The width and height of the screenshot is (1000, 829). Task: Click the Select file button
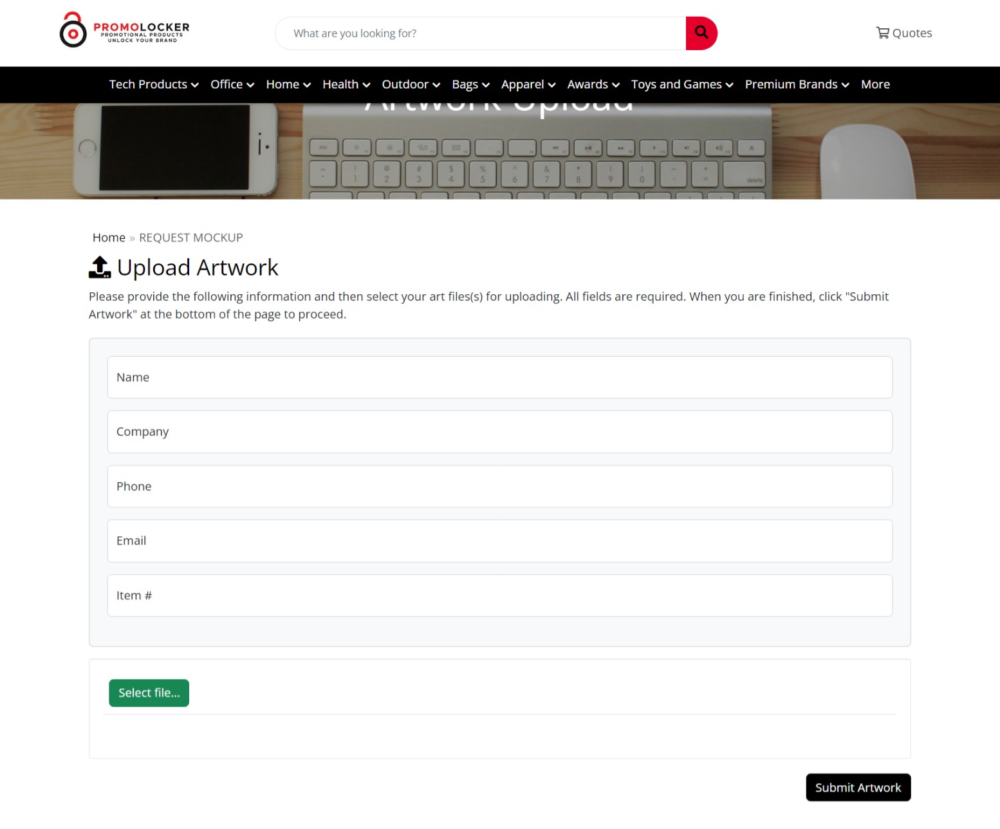pos(149,693)
